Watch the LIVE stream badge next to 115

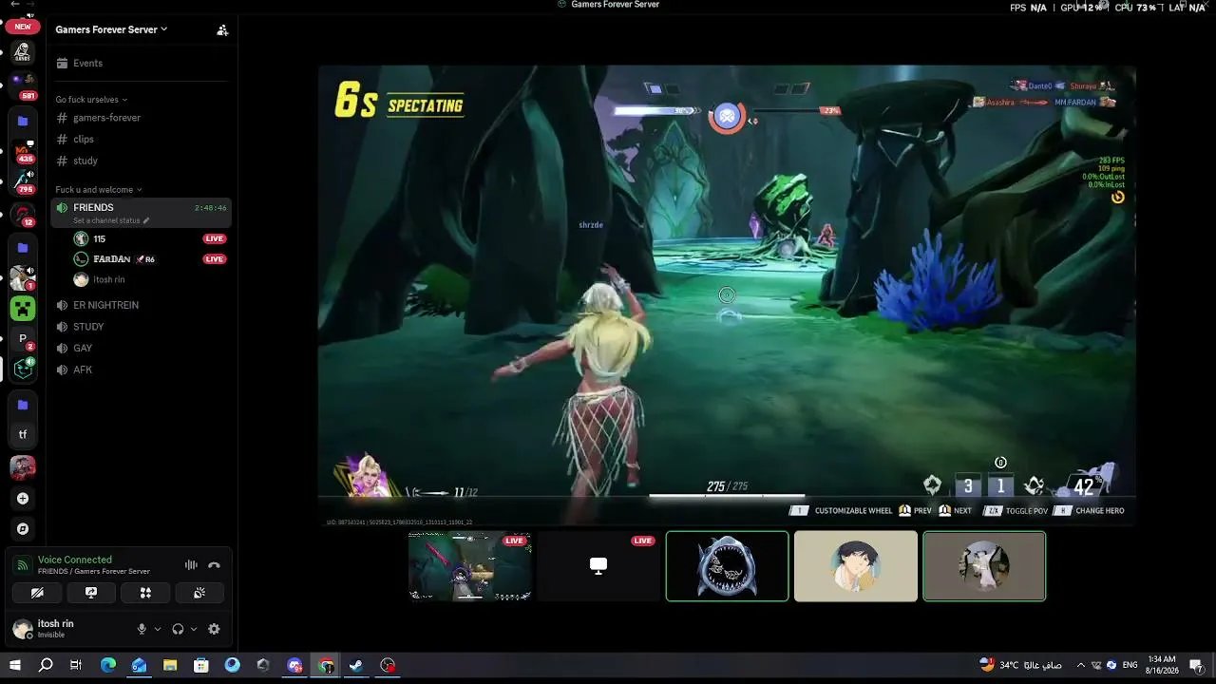point(215,238)
